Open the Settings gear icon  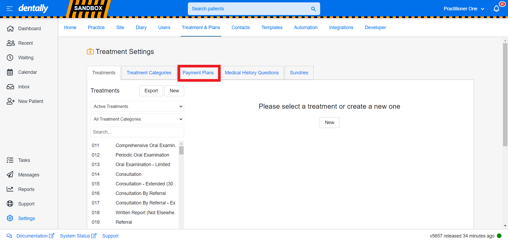(10, 218)
